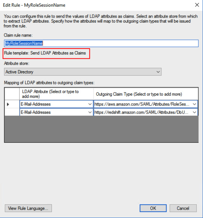
Task: Click the redshift.amazon.com DbU claim text
Action: click(141, 112)
